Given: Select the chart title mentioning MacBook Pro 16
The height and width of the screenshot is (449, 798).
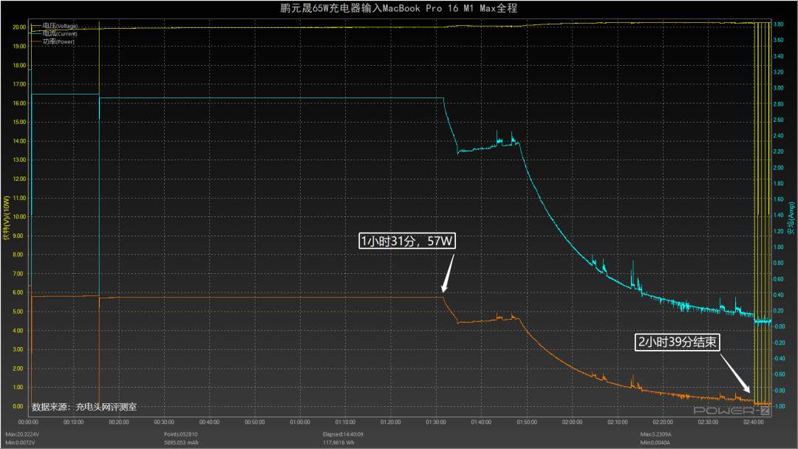Looking at the screenshot, I should pos(398,8).
